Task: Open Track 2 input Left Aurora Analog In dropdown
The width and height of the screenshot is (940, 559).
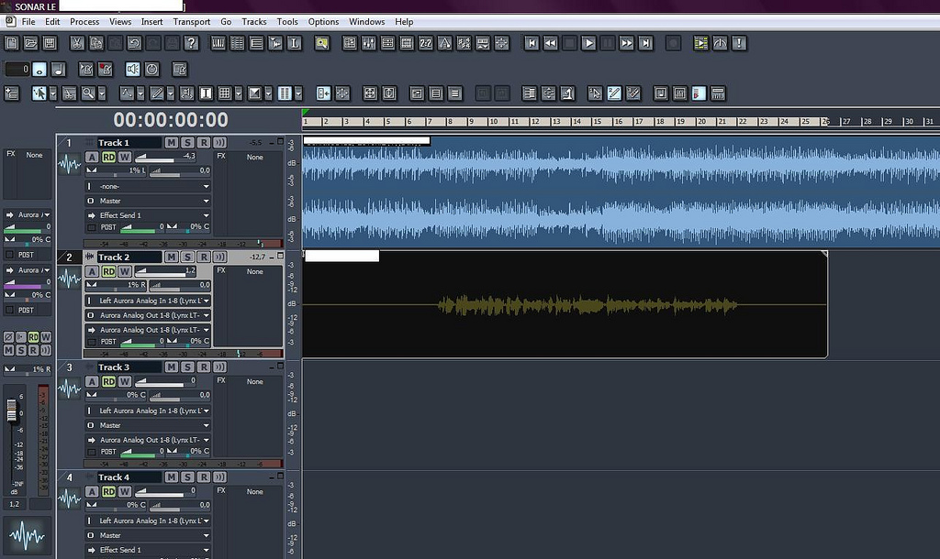Action: tap(148, 301)
